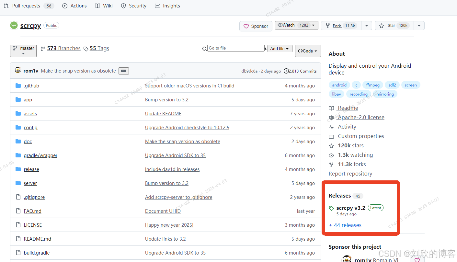Select the c topic tag
Image resolution: width=457 pixels, height=262 pixels.
click(356, 85)
